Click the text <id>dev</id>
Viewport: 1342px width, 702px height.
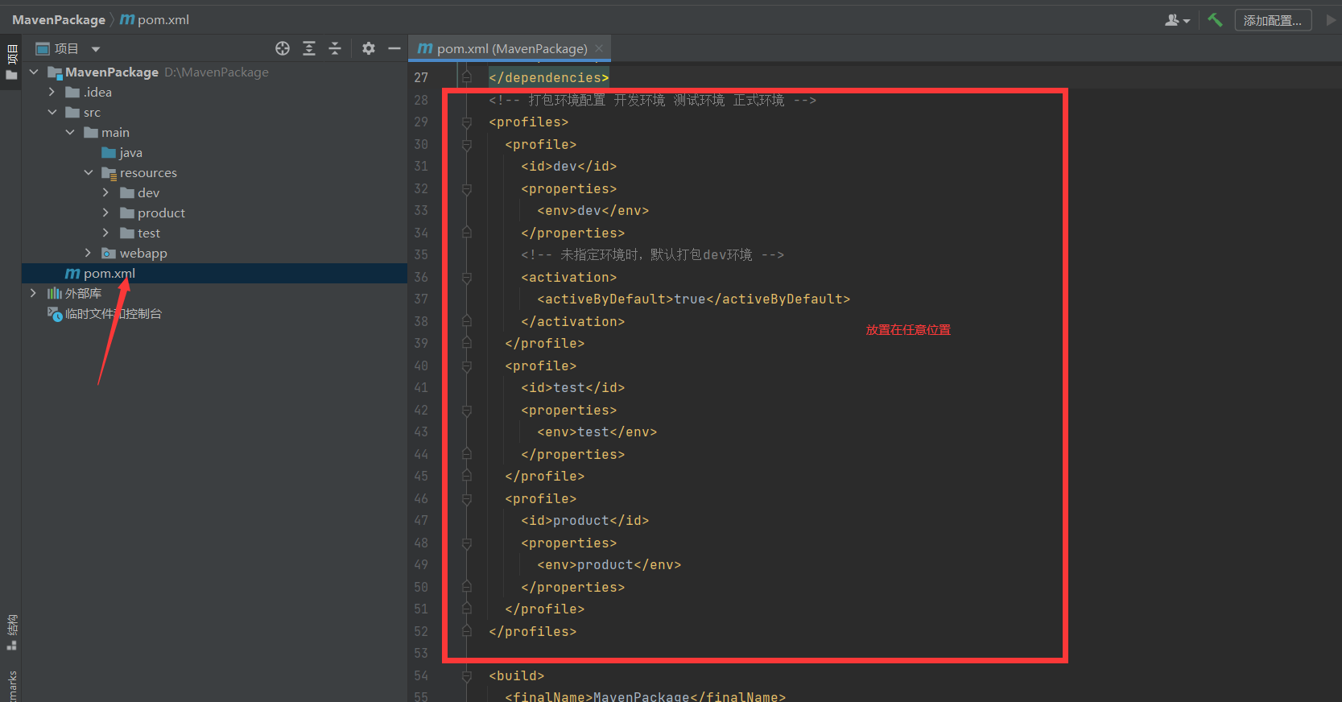point(568,166)
